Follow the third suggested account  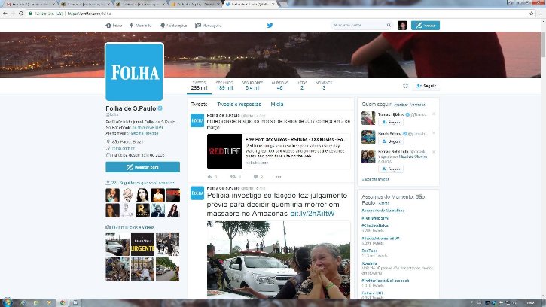(x=391, y=169)
